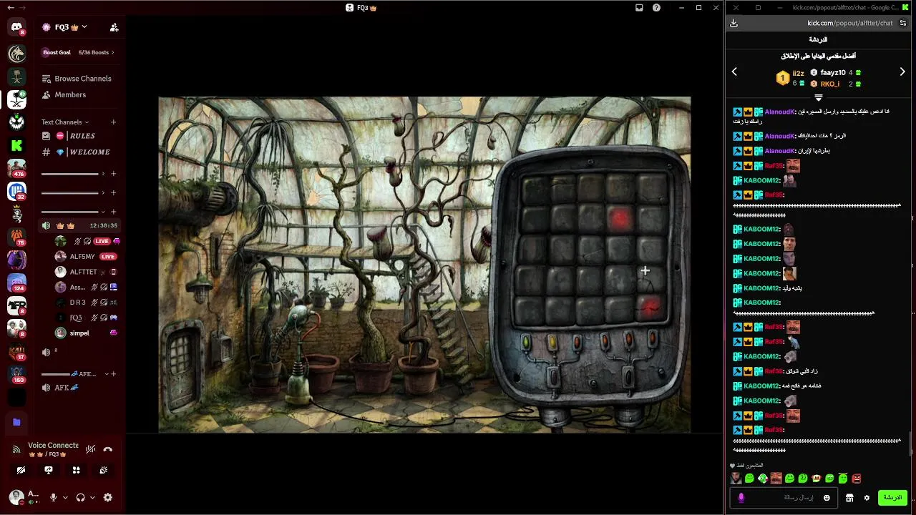Toggle noise suppression icon in voice panel
916x515 pixels.
(90, 449)
